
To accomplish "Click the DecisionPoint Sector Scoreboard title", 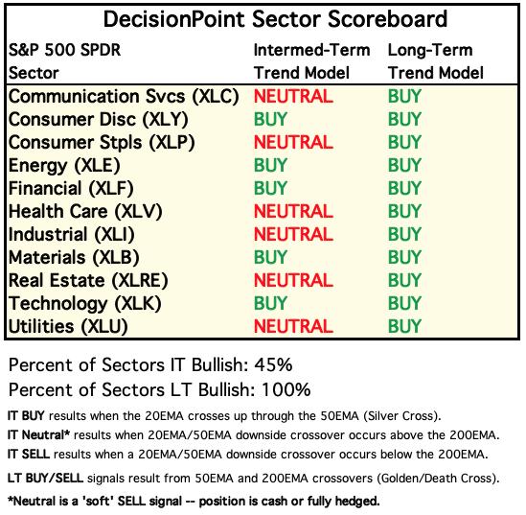I will 275,19.
